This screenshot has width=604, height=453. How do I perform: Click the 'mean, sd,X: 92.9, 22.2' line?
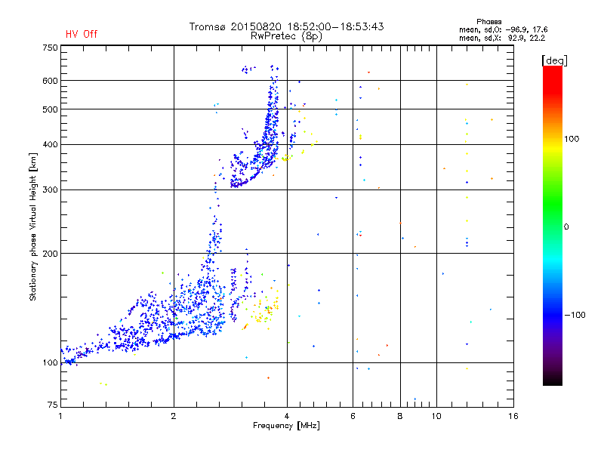[x=502, y=38]
